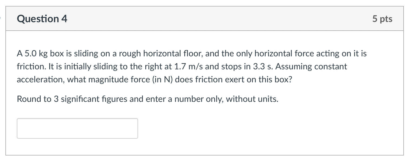Click the border of the answer field
Viewport: 412px width, 162px height.
point(77,118)
